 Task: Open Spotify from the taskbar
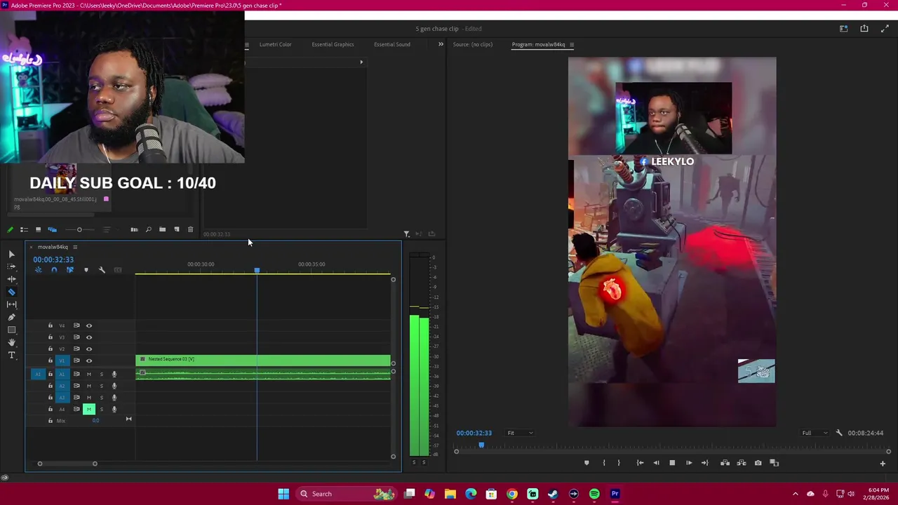[594, 494]
